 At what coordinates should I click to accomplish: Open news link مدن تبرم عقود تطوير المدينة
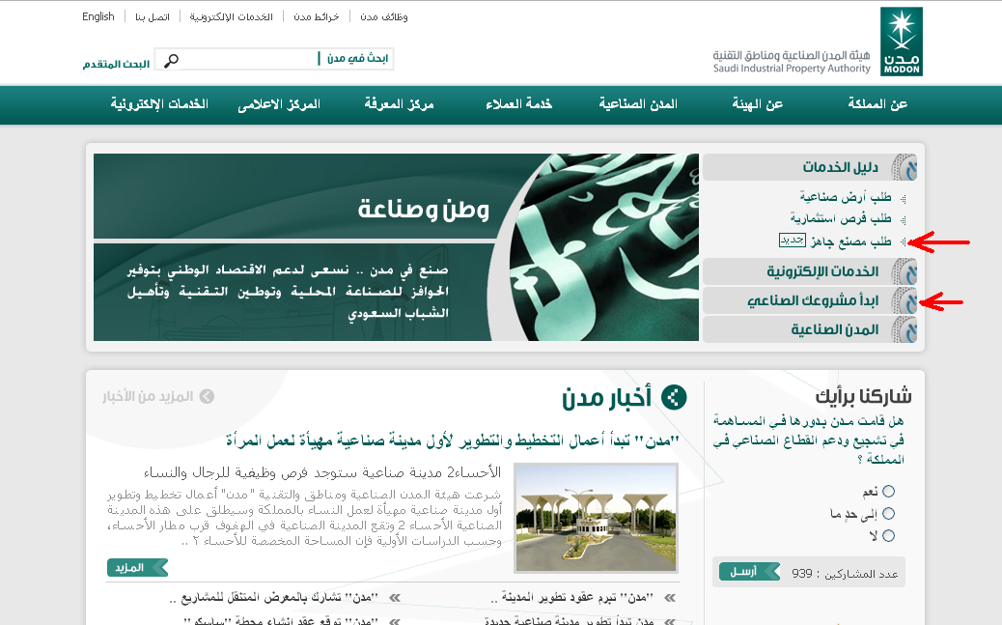(x=572, y=598)
